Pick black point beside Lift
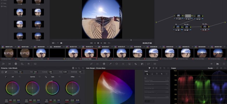The width and height of the screenshot is (227, 104). click(x=6, y=77)
